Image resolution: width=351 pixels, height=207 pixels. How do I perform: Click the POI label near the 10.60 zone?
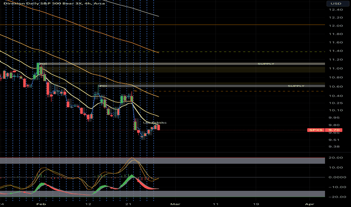click(103, 86)
